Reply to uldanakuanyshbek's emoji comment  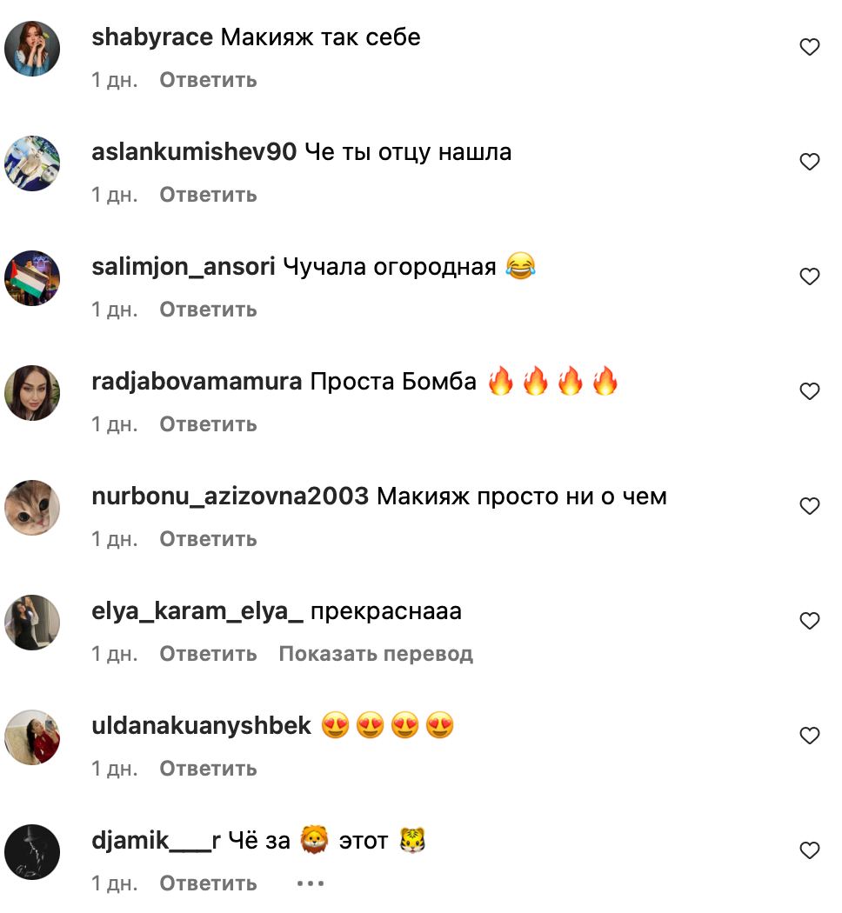pos(209,769)
